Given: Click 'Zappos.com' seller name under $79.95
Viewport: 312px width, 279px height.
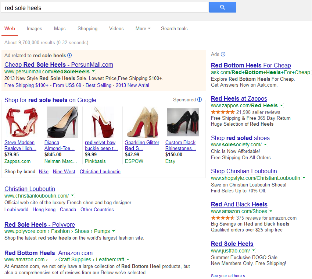Looking at the screenshot, I should (x=17, y=161).
